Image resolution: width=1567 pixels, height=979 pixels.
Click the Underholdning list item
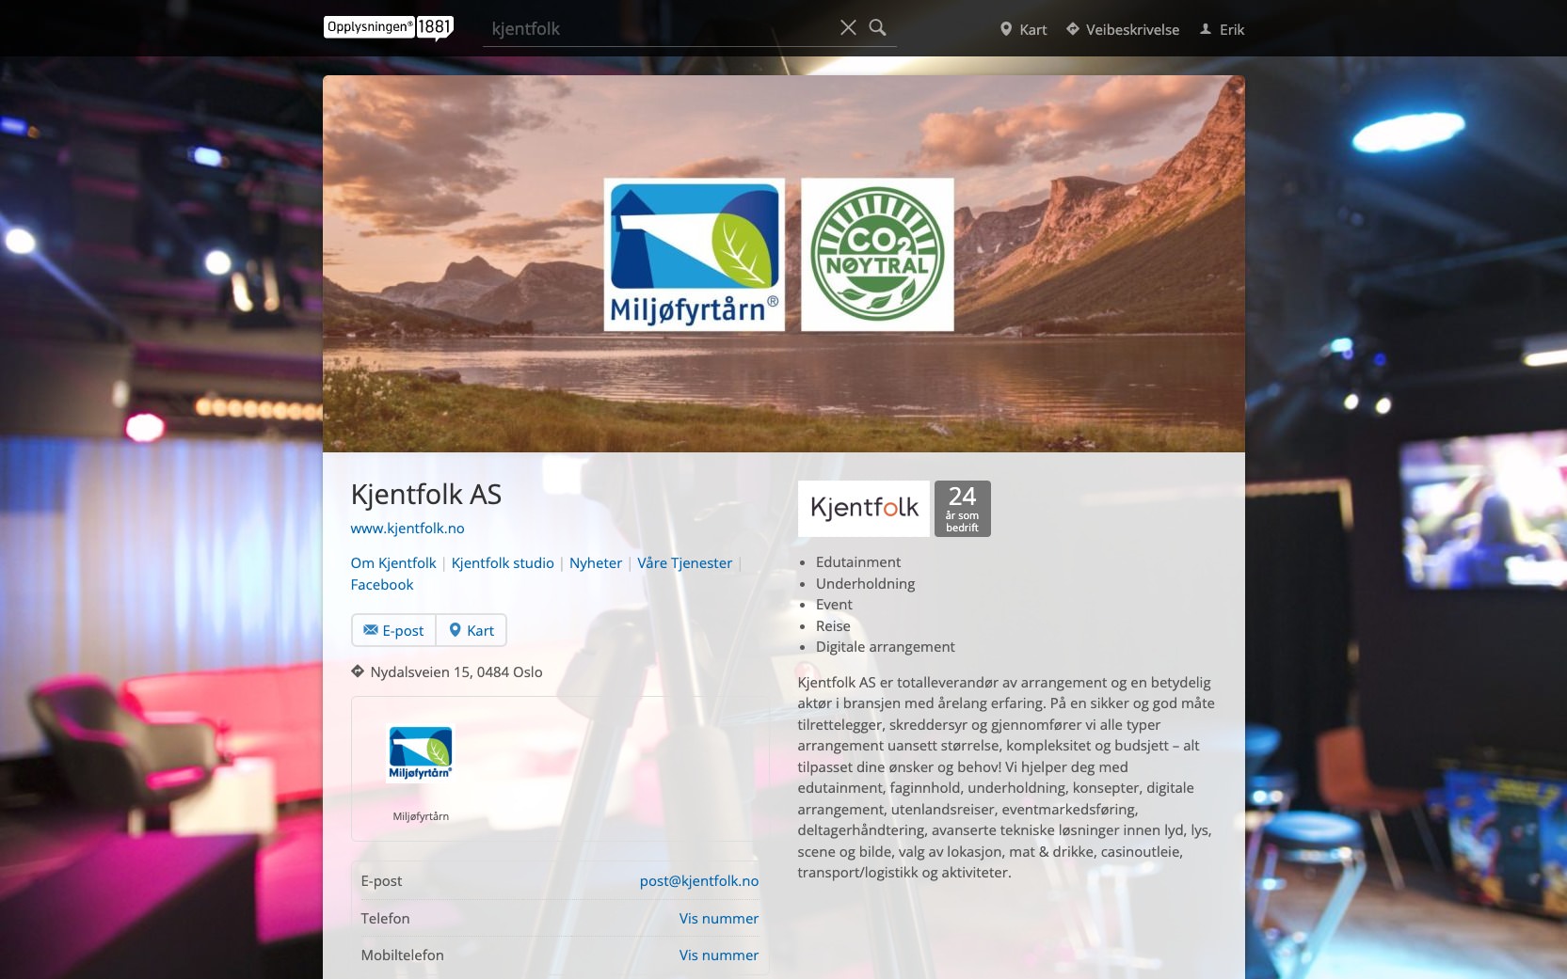[x=865, y=584]
